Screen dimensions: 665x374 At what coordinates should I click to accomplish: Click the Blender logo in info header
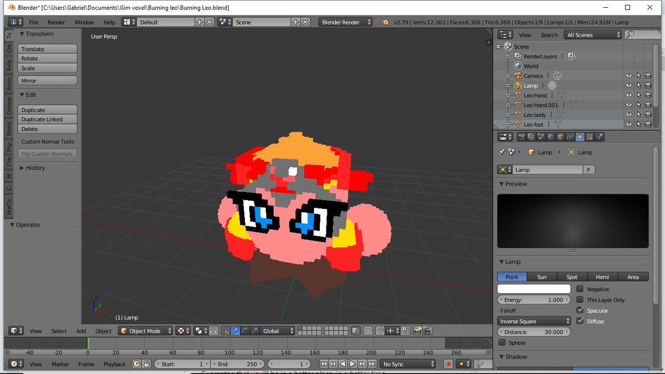(x=385, y=22)
